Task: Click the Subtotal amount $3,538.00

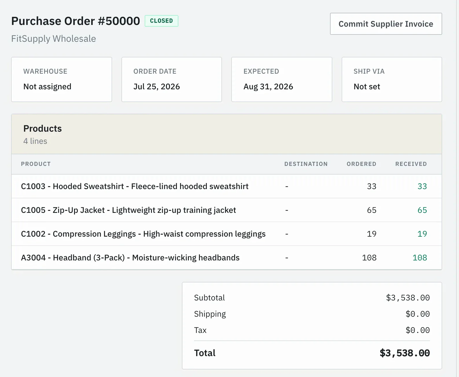Action: click(408, 298)
